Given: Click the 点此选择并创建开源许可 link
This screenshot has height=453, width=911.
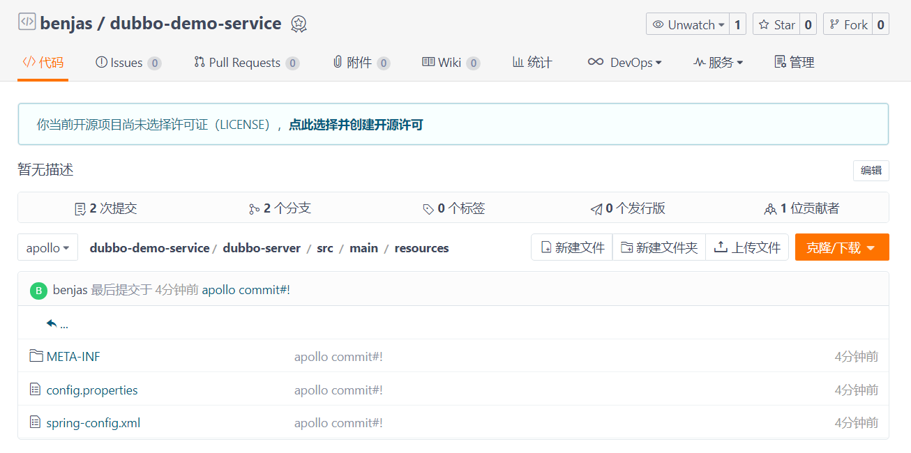Looking at the screenshot, I should [x=356, y=125].
